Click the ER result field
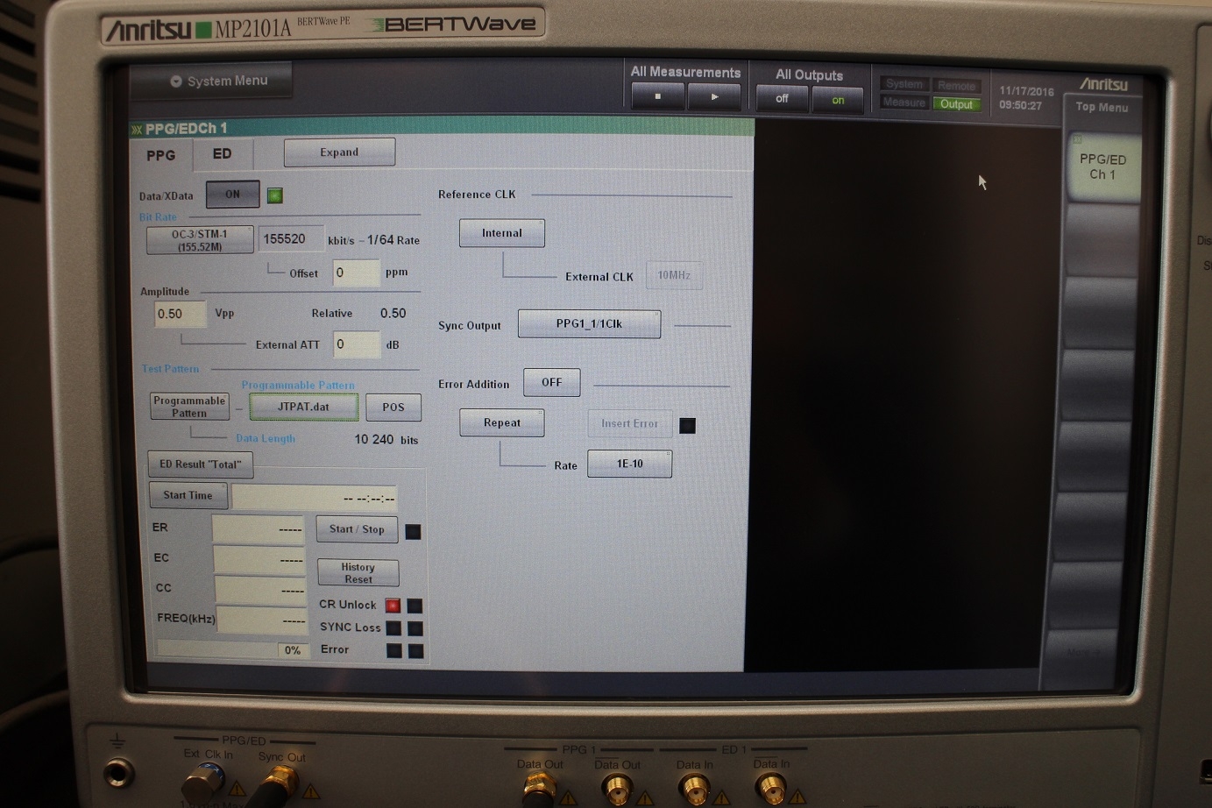Image resolution: width=1212 pixels, height=808 pixels. coord(258,529)
